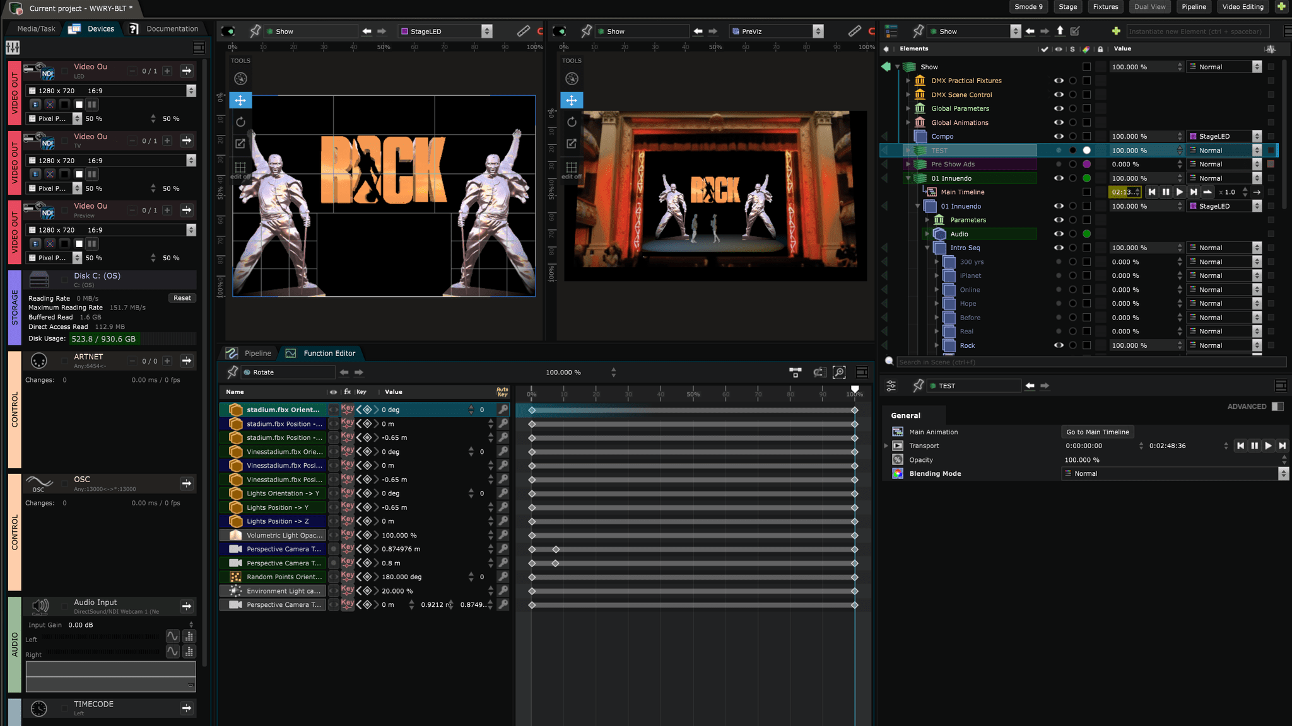Activate the Scale tool below Rotate
Screen dimensions: 1292x726
tap(240, 143)
